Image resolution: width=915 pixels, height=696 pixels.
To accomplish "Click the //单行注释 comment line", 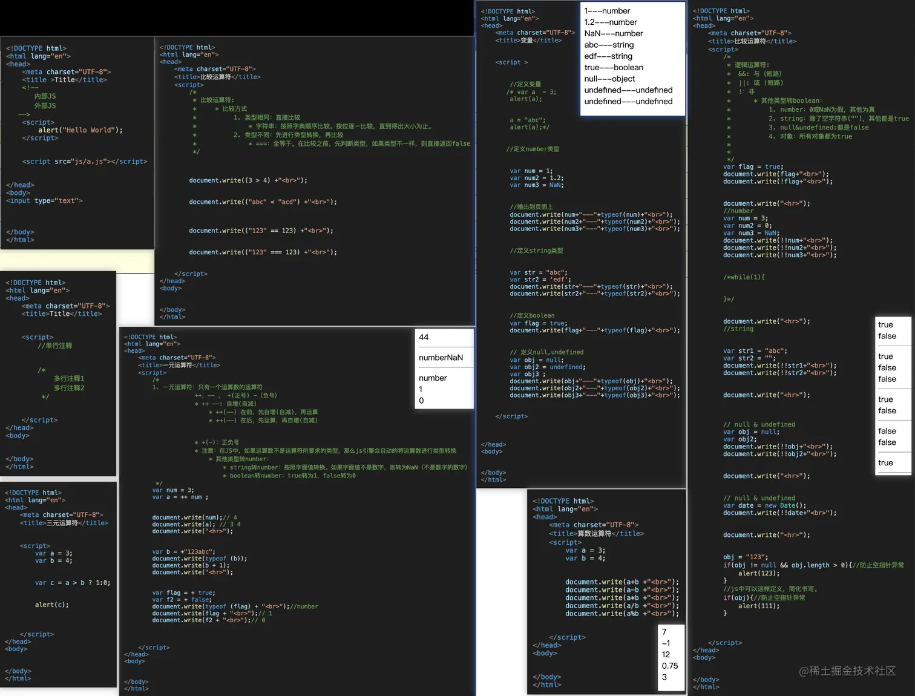I will coord(55,346).
